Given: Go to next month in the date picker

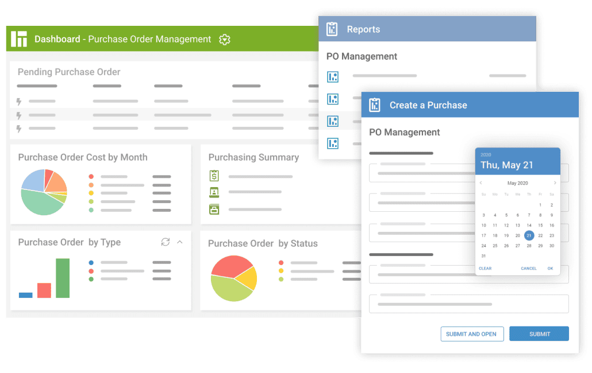Looking at the screenshot, I should pyautogui.click(x=555, y=182).
